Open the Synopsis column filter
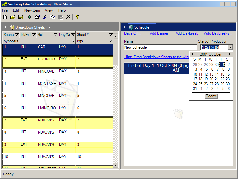The image size is (238, 179). click(73, 41)
